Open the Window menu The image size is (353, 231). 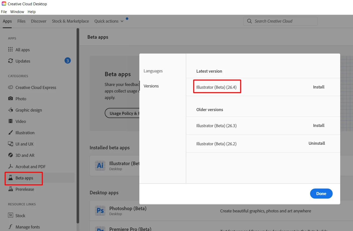(x=17, y=12)
